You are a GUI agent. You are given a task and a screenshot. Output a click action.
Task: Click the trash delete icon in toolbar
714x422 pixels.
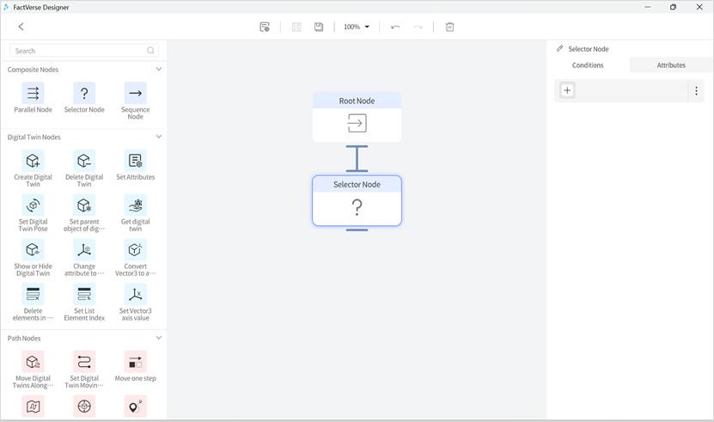click(449, 27)
